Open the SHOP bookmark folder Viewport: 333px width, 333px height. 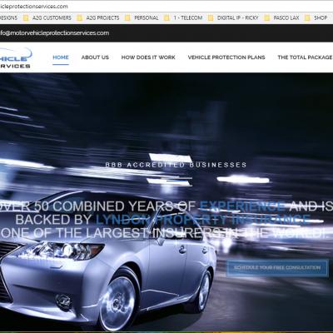tap(321, 18)
